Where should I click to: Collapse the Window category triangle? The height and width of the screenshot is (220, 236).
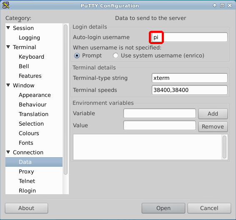coord(8,85)
